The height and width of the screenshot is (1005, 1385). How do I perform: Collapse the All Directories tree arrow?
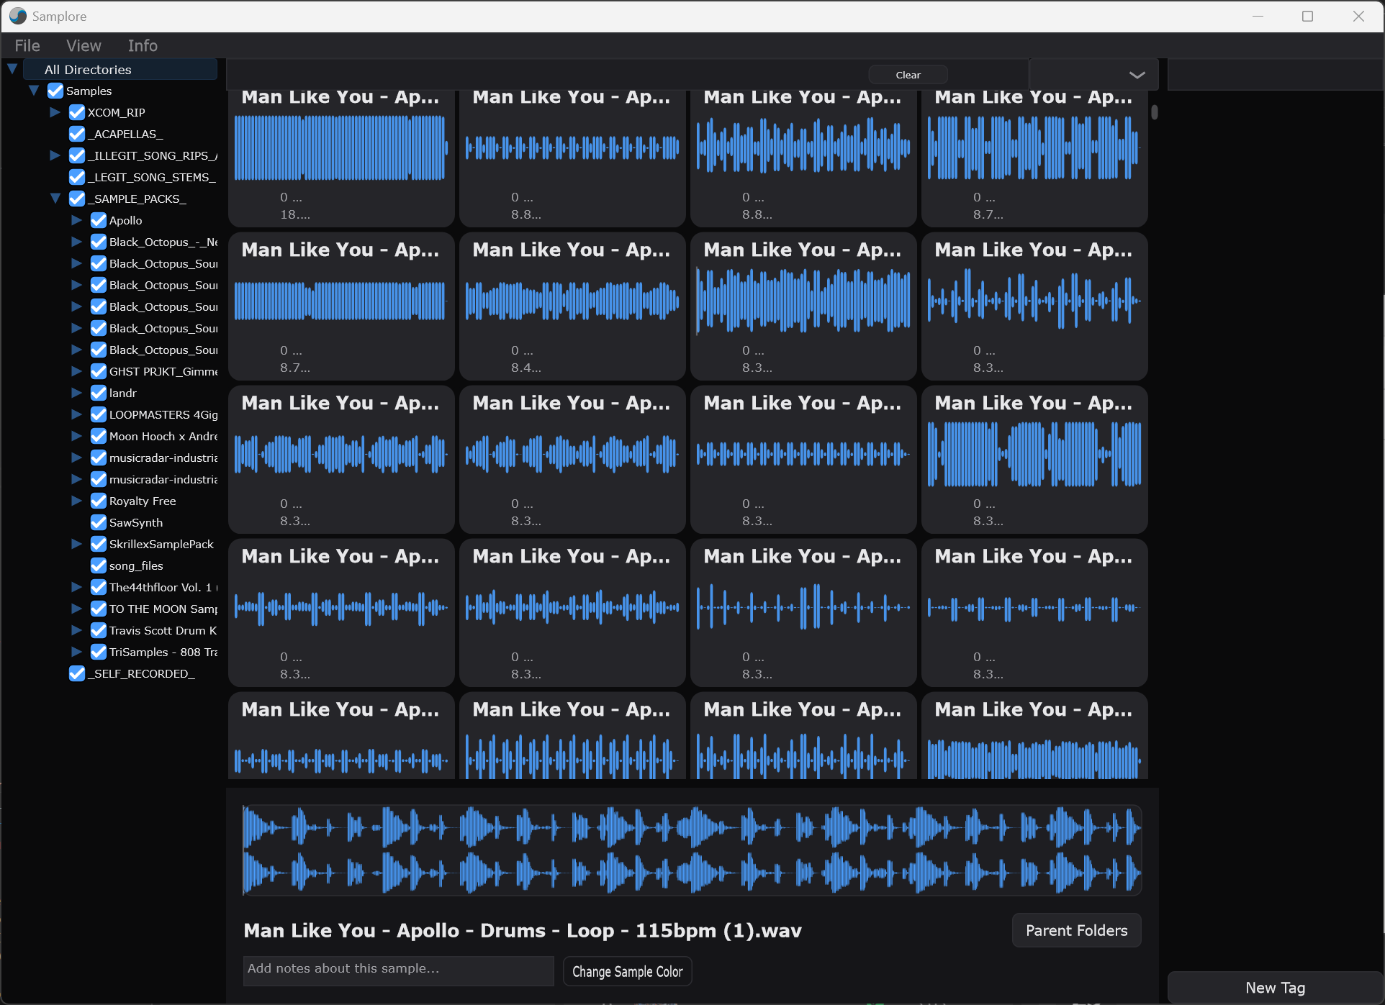click(12, 69)
